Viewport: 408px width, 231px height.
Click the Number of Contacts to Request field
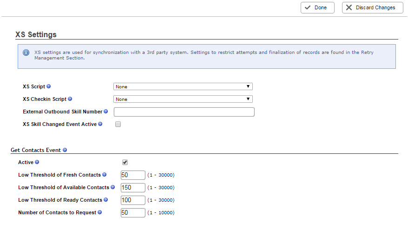133,213
